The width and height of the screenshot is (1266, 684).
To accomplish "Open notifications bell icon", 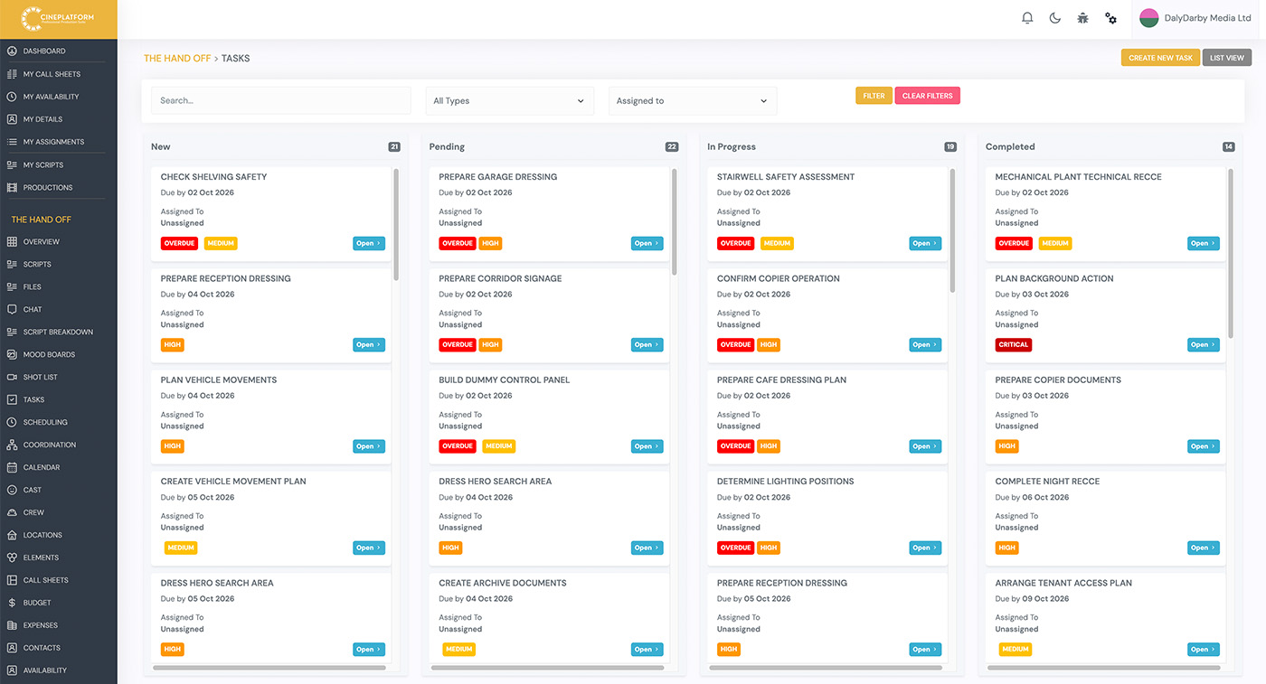I will coord(1027,18).
